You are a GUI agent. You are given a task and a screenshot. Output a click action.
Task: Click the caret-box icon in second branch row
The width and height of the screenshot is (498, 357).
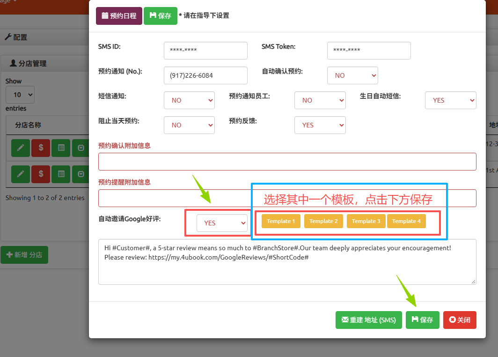pyautogui.click(x=81, y=174)
